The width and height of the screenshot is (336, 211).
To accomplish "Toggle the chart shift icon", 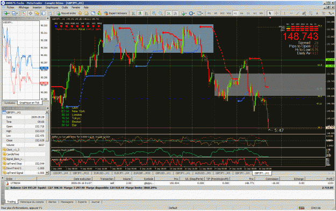I will click(175, 13).
